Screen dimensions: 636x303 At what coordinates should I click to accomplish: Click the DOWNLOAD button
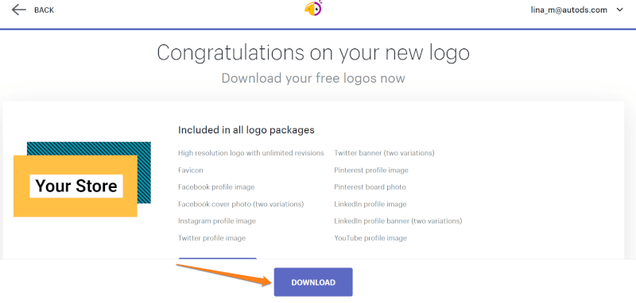pos(313,282)
